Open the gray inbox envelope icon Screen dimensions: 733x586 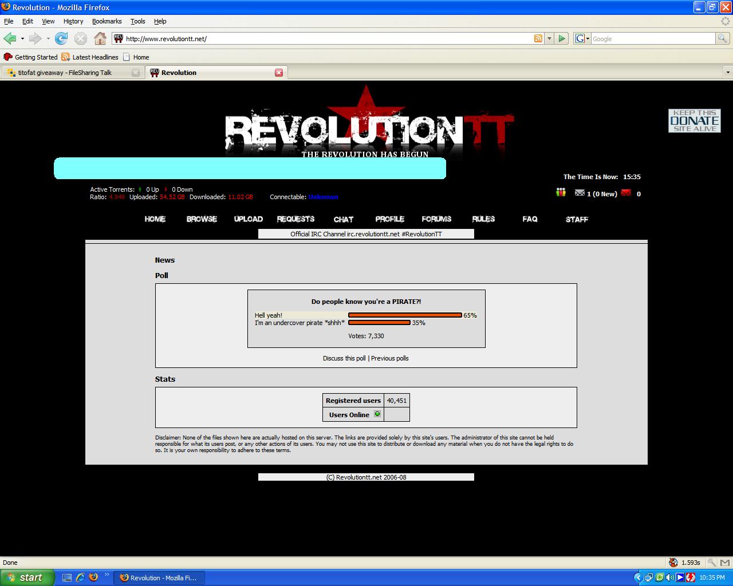click(580, 193)
